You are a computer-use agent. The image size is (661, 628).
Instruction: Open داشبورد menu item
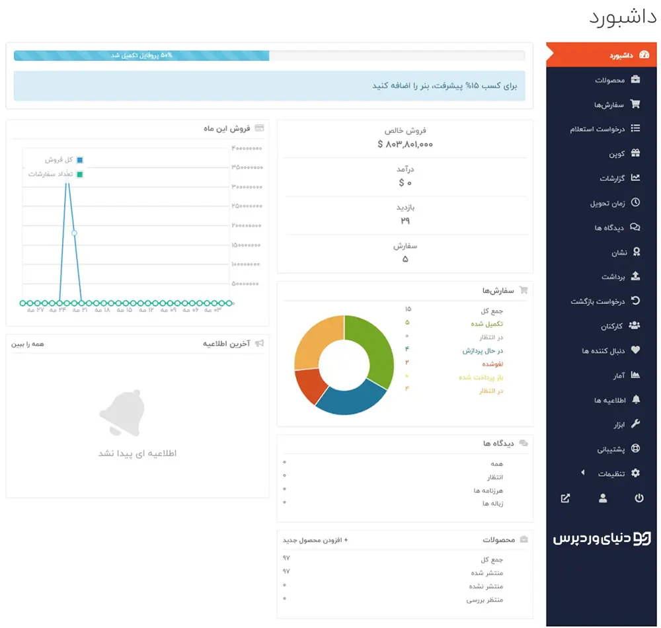601,55
